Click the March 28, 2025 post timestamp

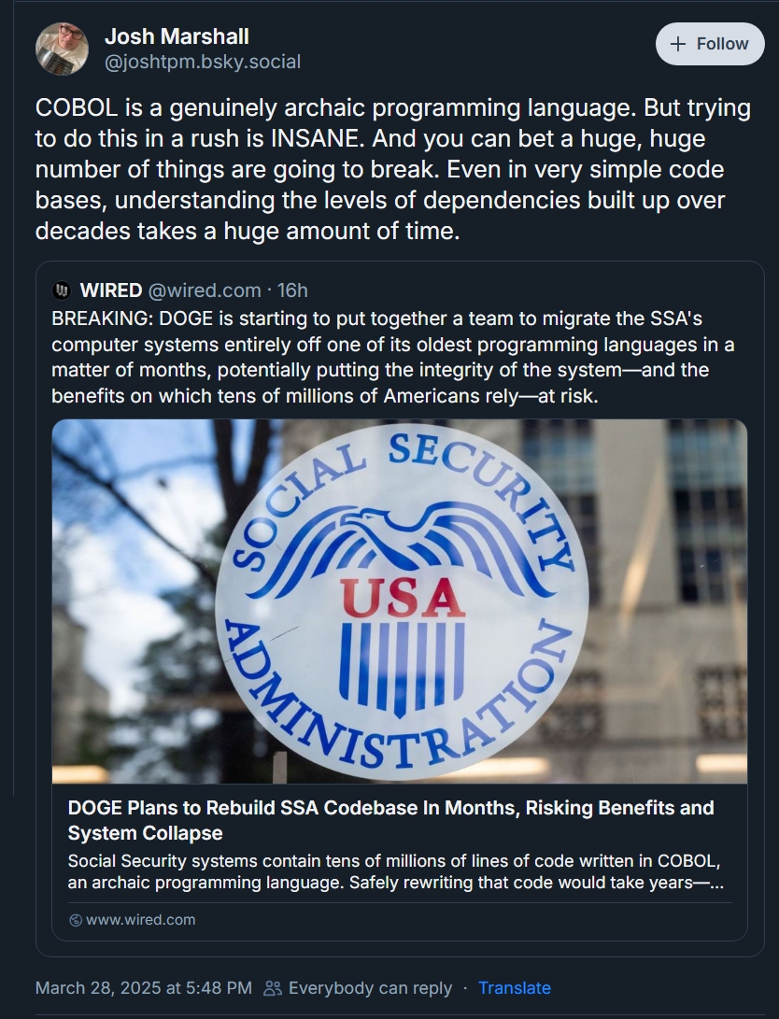pyautogui.click(x=143, y=987)
